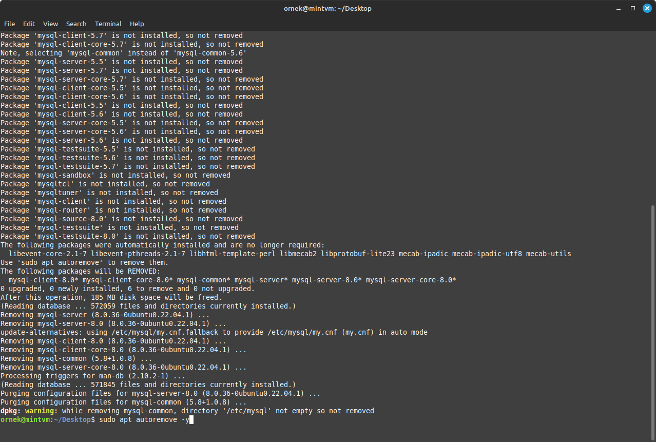Click the 'dpkg: warning' line
Screen dimensions: 656x442
pyautogui.click(x=187, y=411)
